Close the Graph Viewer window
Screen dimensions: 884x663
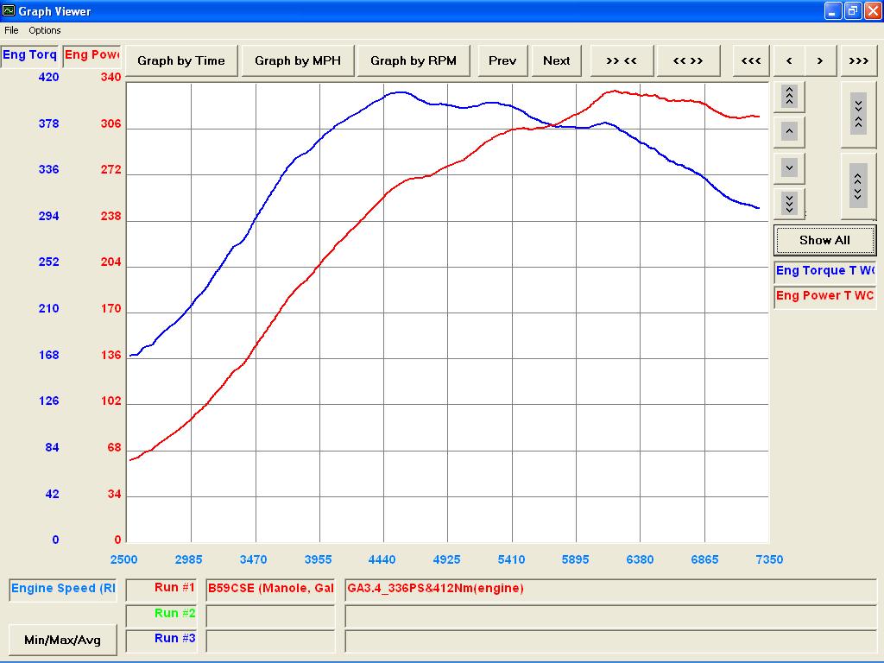873,10
